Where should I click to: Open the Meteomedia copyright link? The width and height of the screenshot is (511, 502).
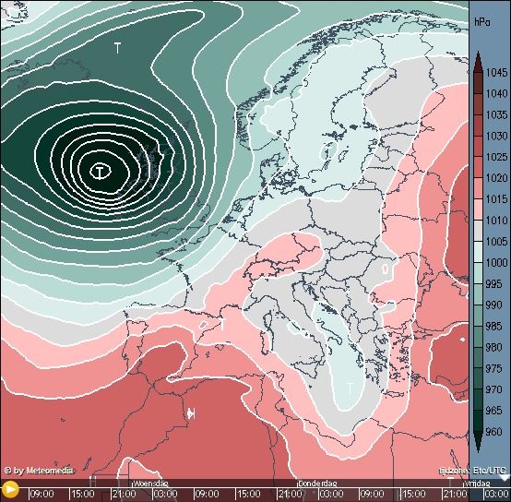(39, 471)
